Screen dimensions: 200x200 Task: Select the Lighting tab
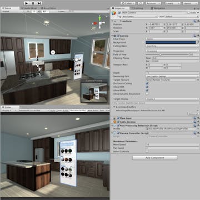coord(138,8)
